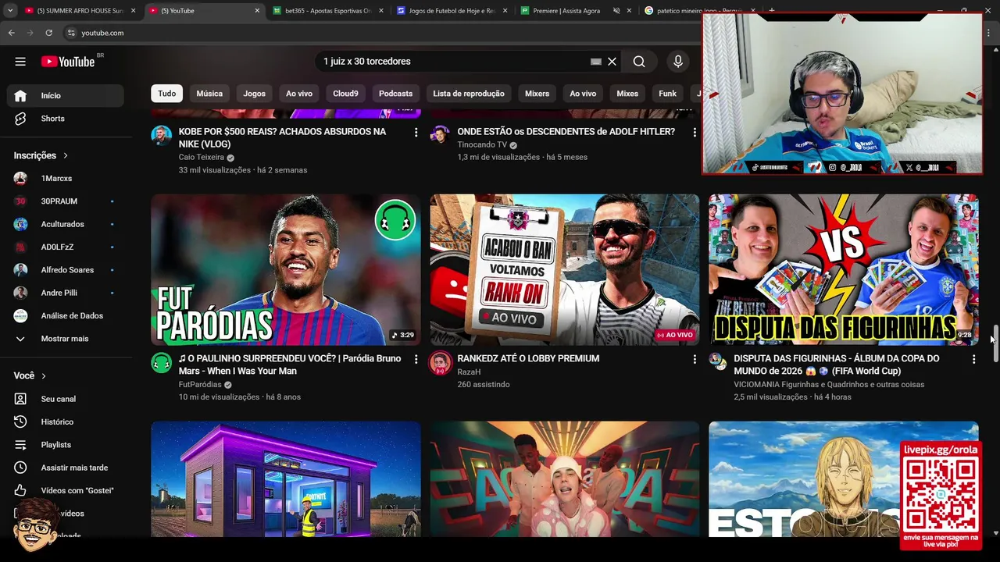Open Tinocando TV channel avatar
The width and height of the screenshot is (1000, 562).
(x=441, y=134)
